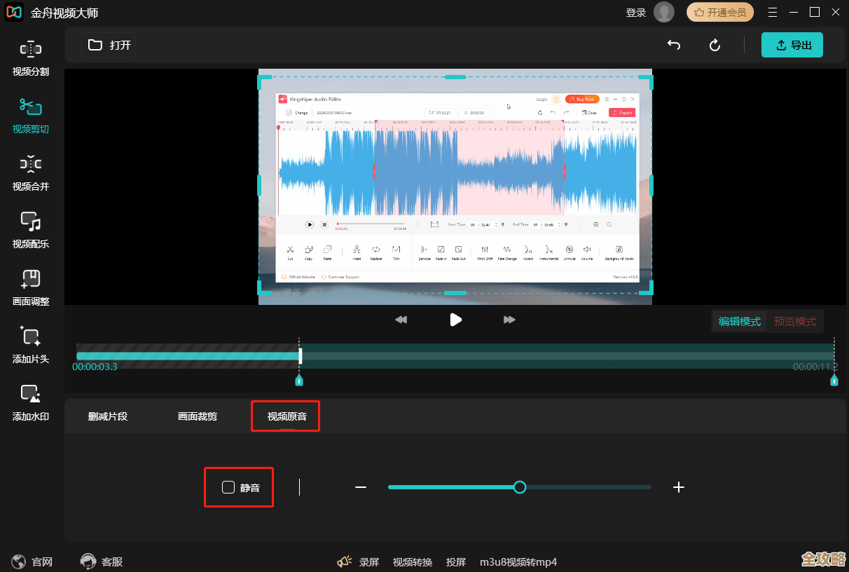This screenshot has width=849, height=572.
Task: Click the volume slider handle
Action: 519,487
